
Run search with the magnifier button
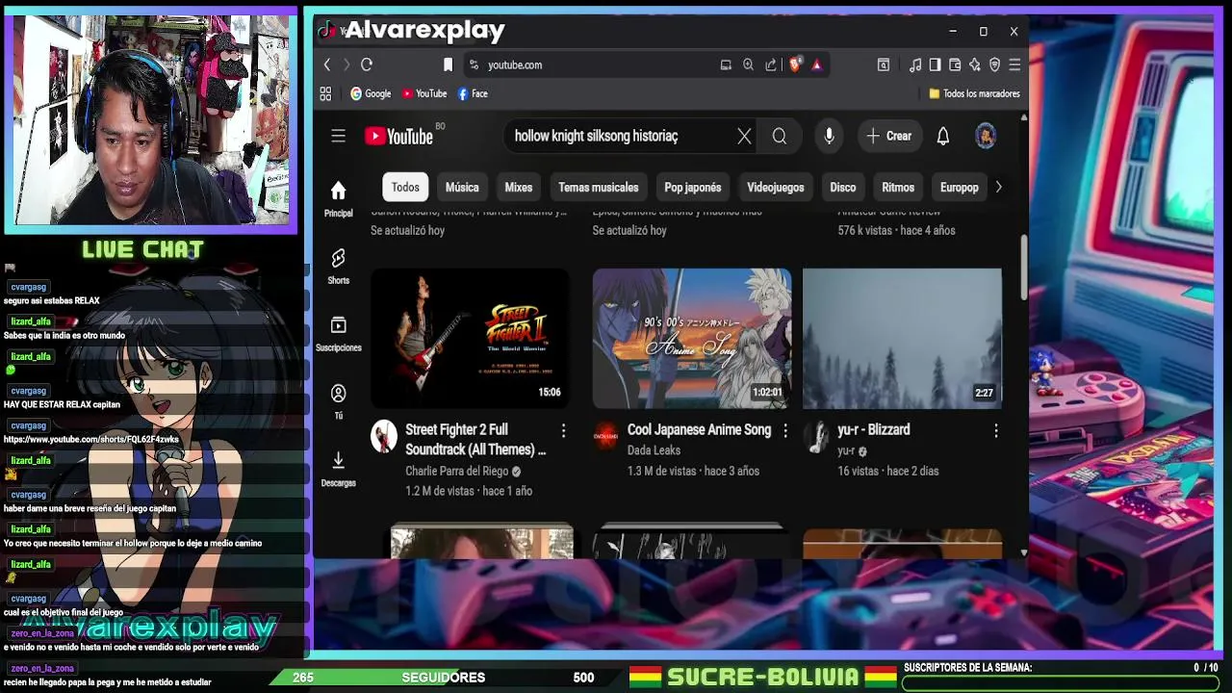780,137
